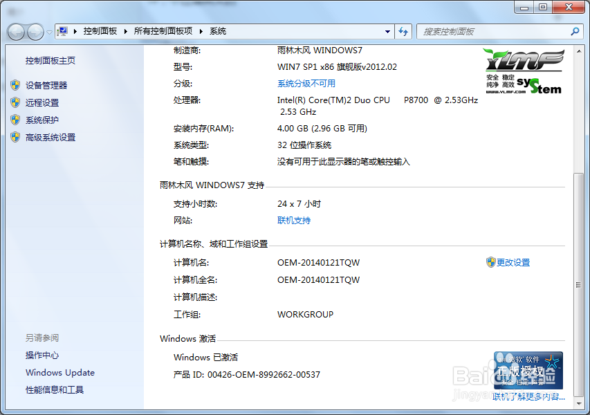Open 系统保护 from the sidebar
The width and height of the screenshot is (590, 415).
[42, 120]
